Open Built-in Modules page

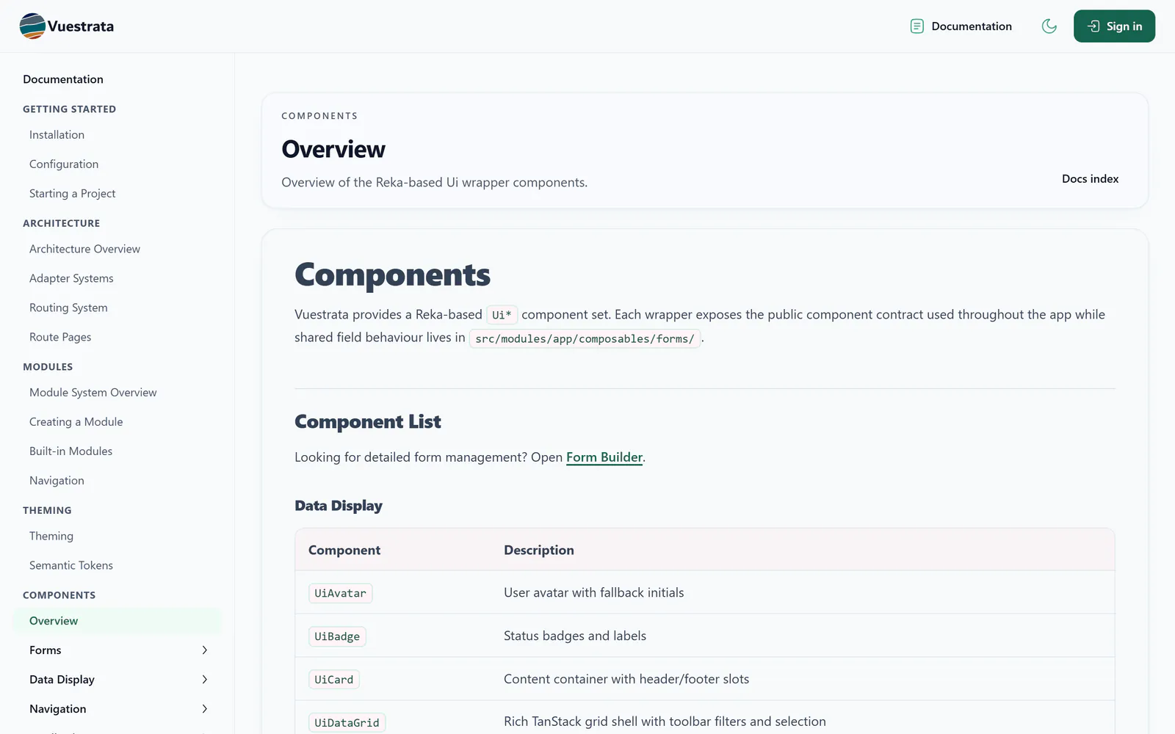[x=70, y=451]
